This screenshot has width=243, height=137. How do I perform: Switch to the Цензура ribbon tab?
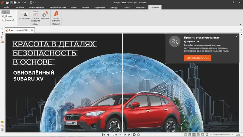click(115, 7)
